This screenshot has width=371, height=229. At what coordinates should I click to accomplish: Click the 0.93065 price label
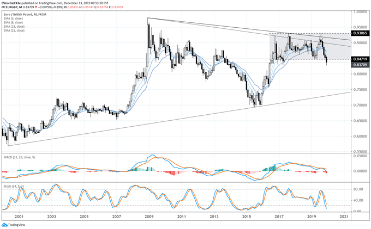tap(360, 33)
